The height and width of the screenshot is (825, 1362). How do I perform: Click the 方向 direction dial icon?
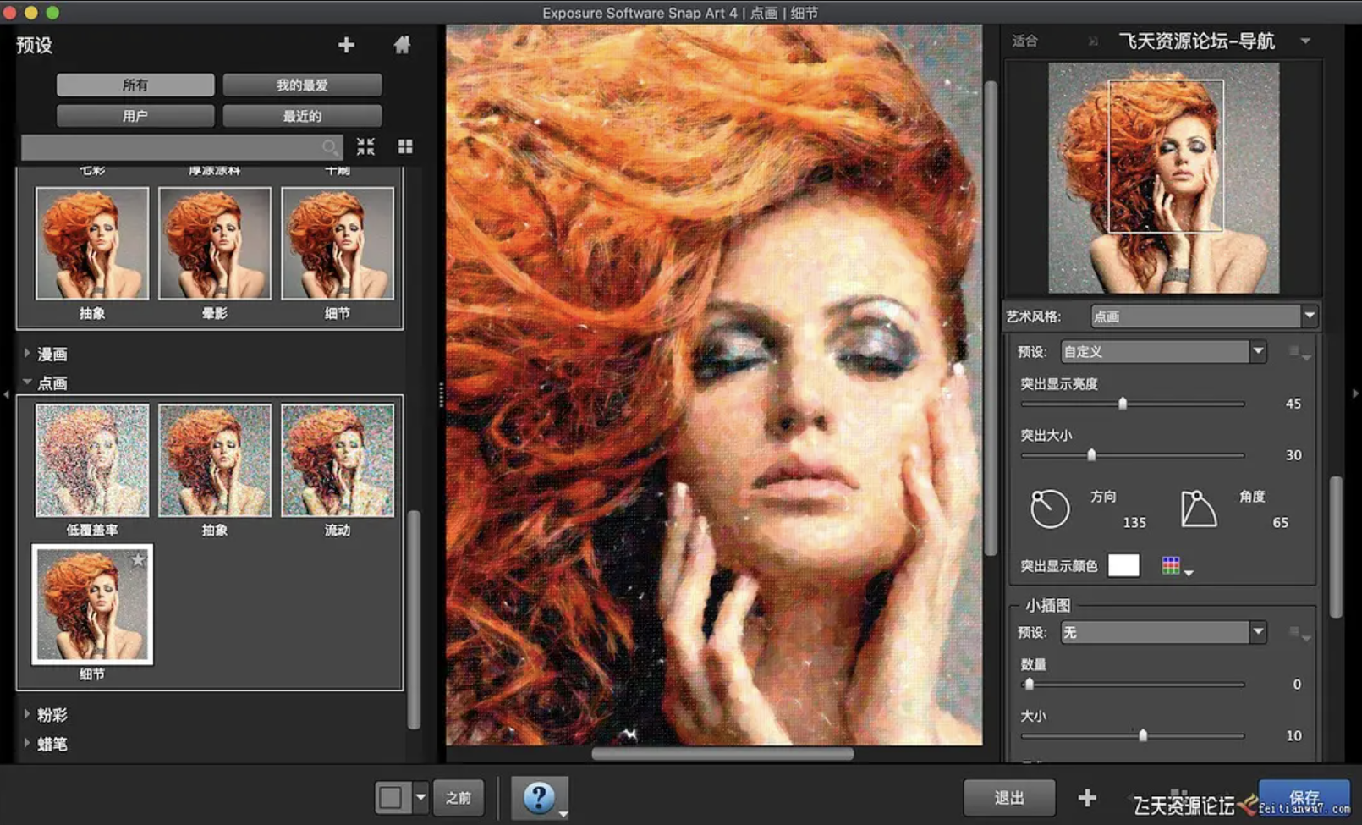[x=1050, y=509]
